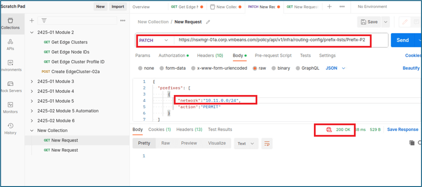Open the Monitors sidebar icon
Screen dimensions: 422x187
[x=10, y=107]
